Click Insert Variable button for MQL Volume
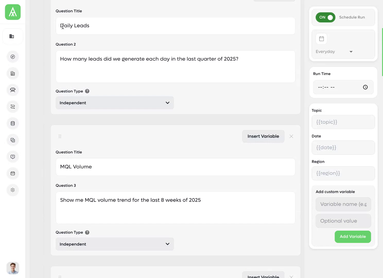Viewport: 383px width, 278px height. tap(263, 136)
